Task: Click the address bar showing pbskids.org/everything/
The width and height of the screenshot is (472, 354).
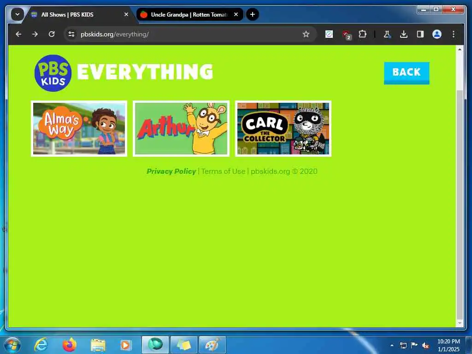Action: tap(189, 34)
